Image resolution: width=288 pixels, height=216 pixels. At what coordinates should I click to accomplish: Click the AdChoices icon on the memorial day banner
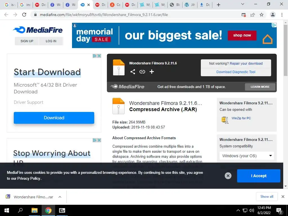[x=274, y=25]
